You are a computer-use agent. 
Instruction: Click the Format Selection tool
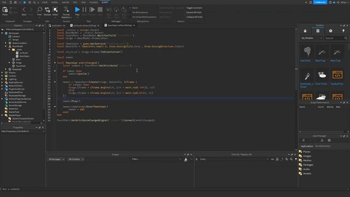pyautogui.click(x=66, y=12)
